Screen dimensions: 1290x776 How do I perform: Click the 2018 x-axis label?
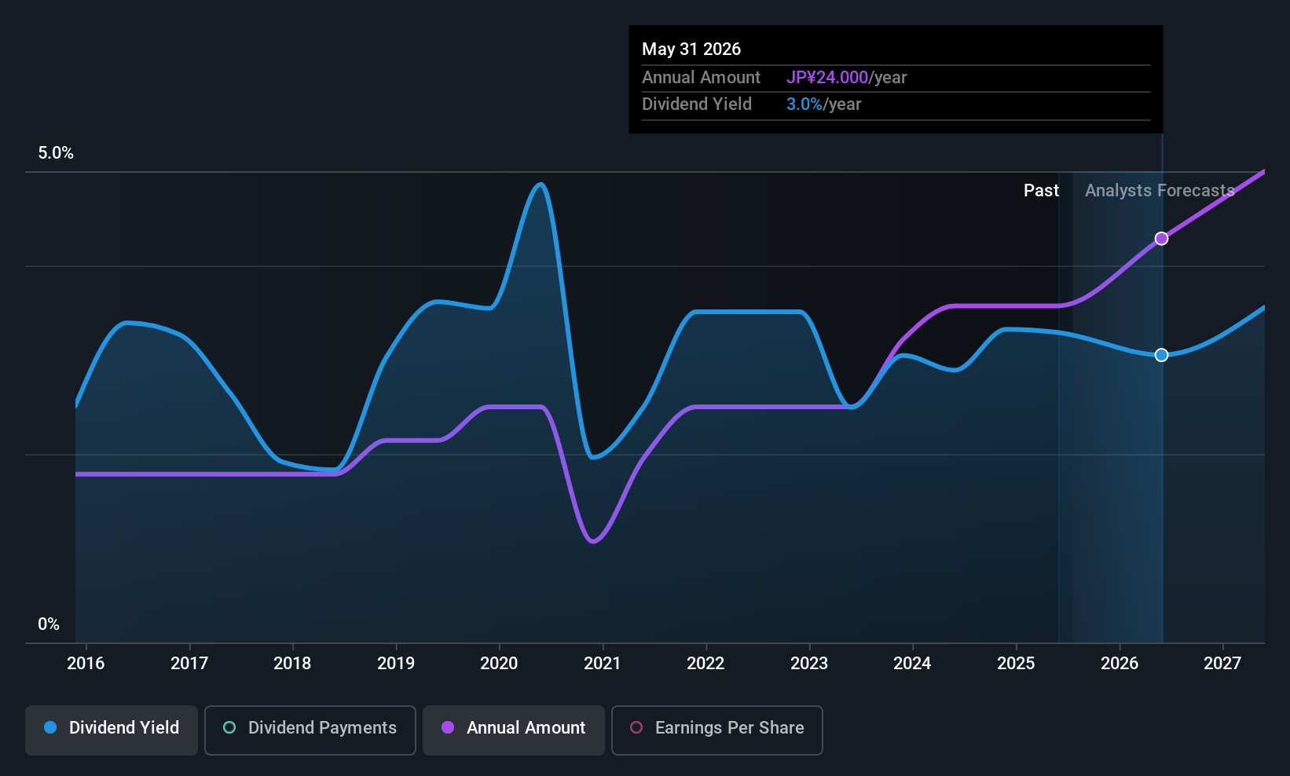point(292,664)
